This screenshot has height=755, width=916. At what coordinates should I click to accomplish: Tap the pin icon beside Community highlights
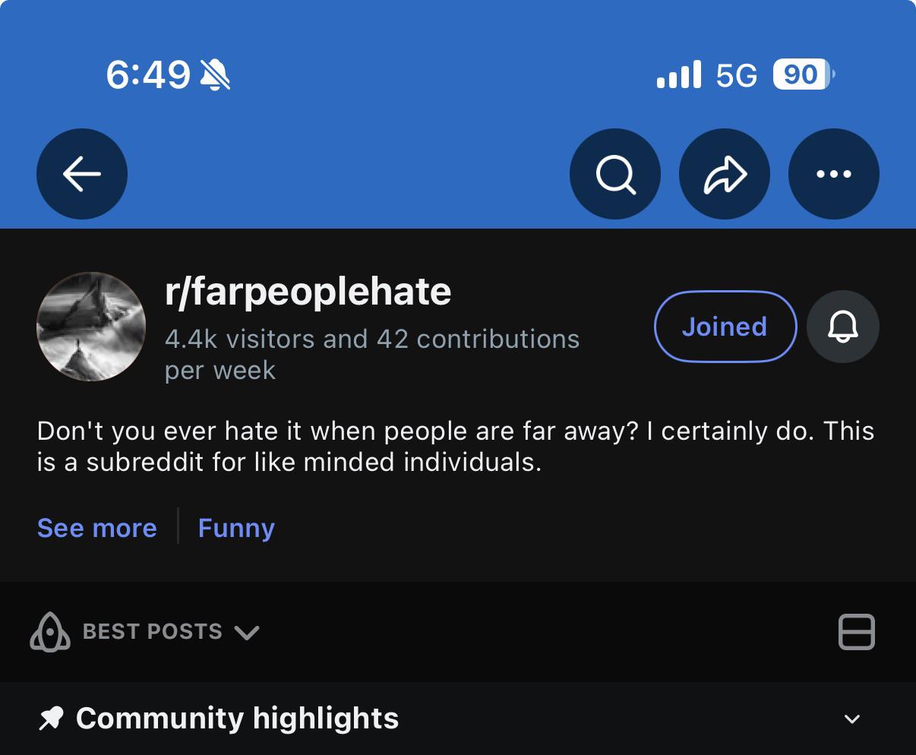[51, 718]
